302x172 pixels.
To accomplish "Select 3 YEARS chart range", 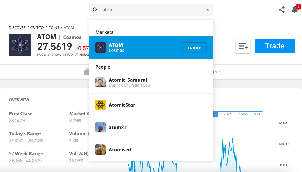I will [242, 114].
